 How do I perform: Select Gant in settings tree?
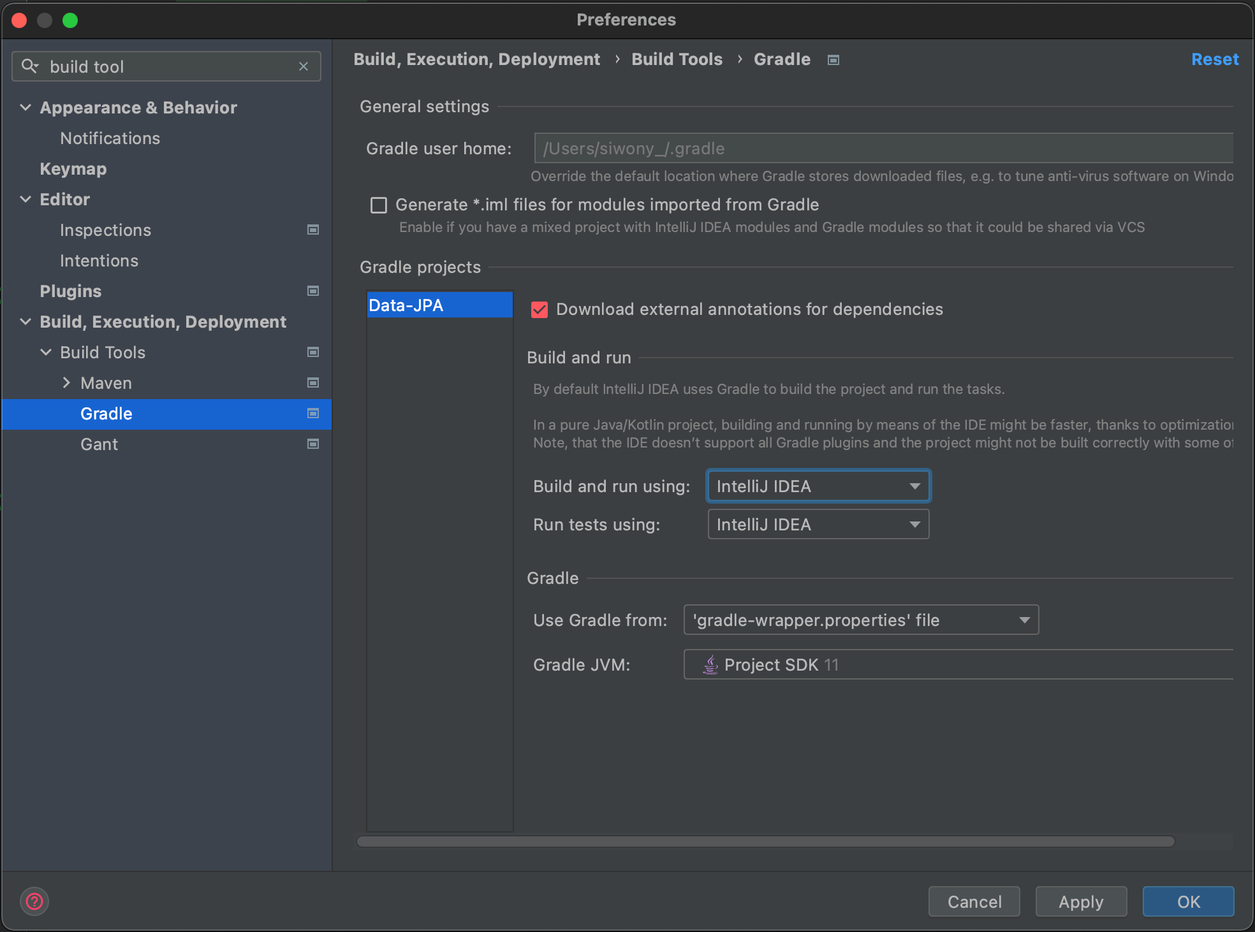99,444
